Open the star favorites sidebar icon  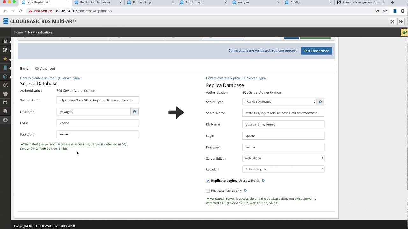tap(5, 59)
